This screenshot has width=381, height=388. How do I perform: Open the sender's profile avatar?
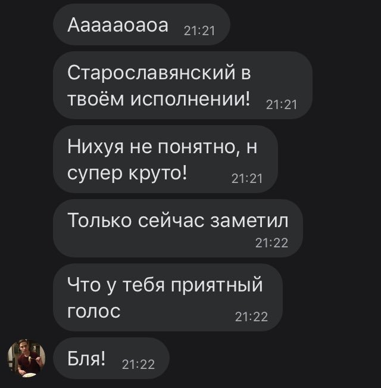tap(26, 358)
